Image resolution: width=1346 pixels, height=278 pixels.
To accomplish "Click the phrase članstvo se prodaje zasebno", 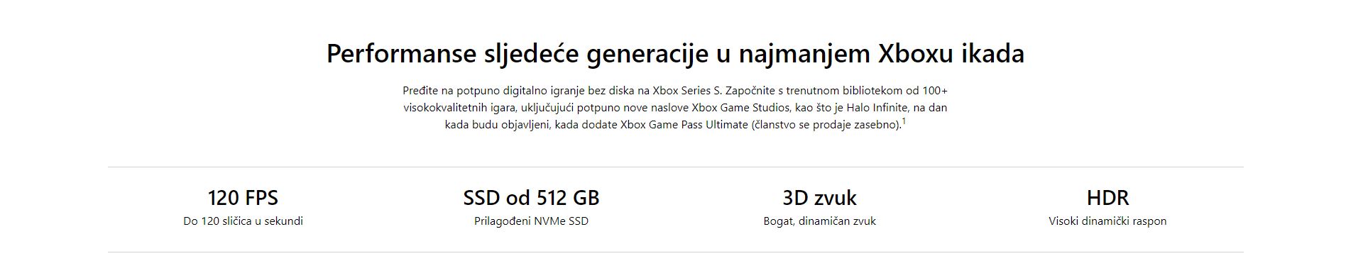I will pos(826,125).
